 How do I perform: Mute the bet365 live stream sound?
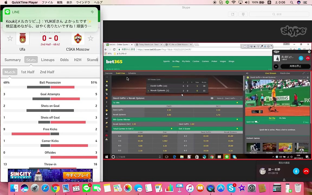pos(247,73)
